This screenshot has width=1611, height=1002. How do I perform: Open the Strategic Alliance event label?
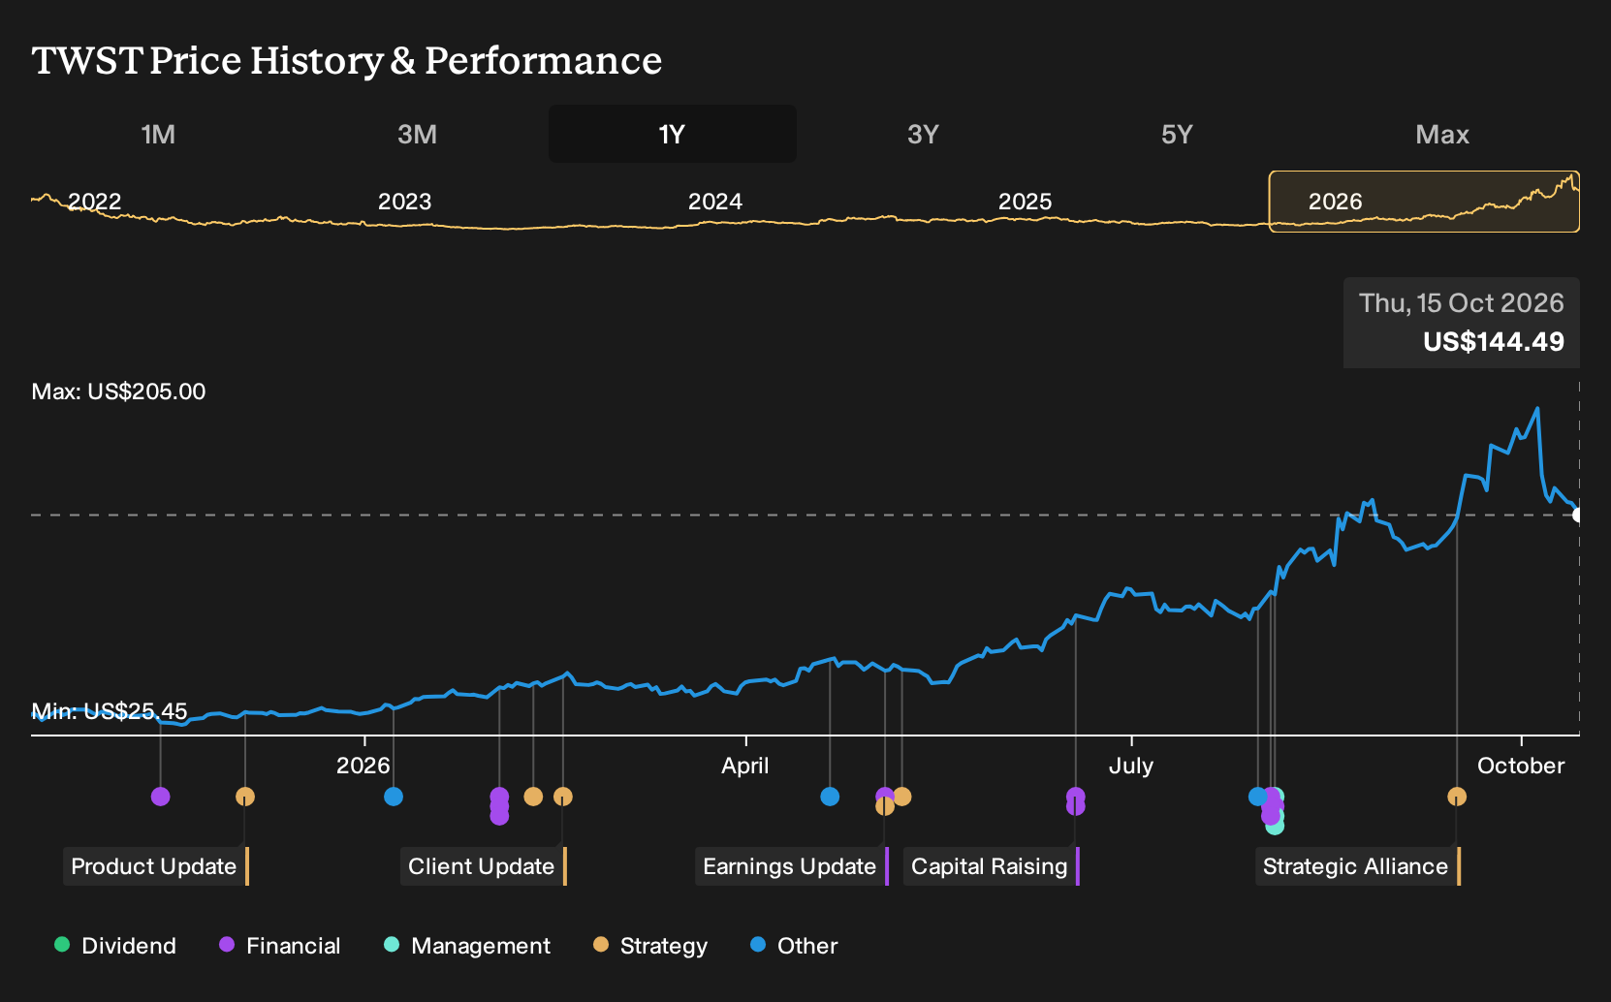(x=1357, y=866)
